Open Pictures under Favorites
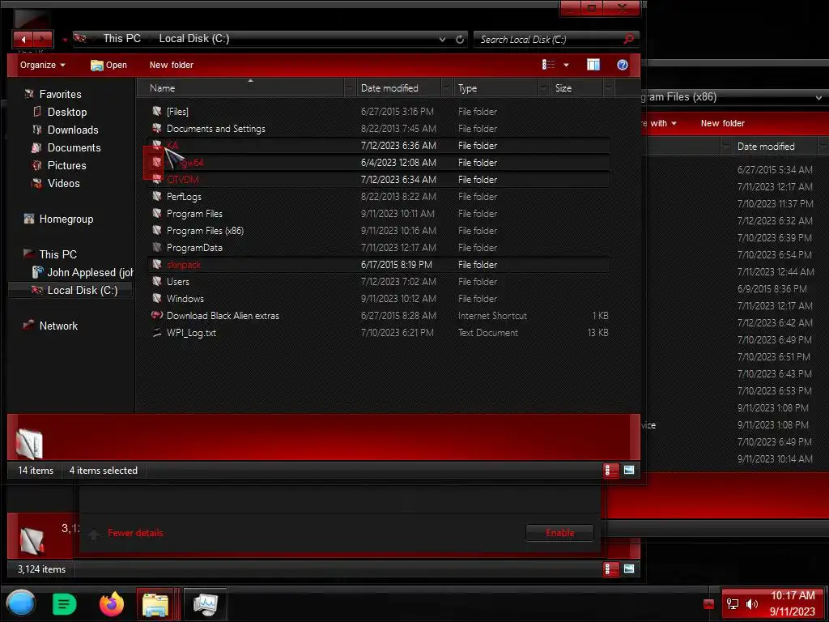Image resolution: width=829 pixels, height=622 pixels. (x=66, y=165)
